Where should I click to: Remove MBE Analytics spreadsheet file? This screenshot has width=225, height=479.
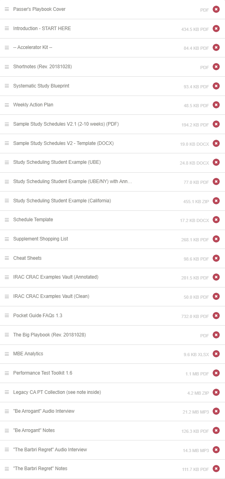(216, 354)
